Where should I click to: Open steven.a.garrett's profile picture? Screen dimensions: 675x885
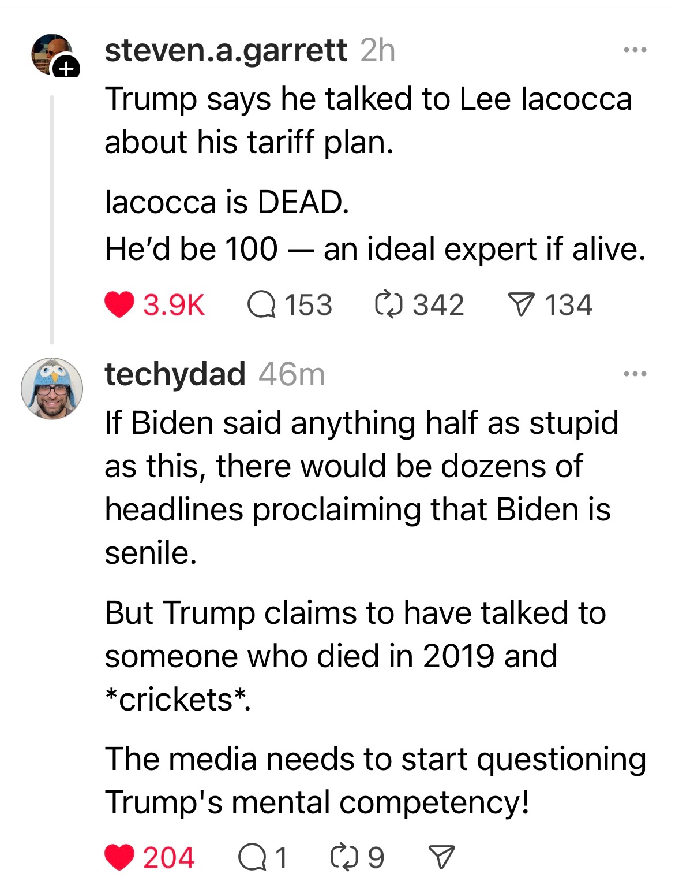[x=50, y=53]
